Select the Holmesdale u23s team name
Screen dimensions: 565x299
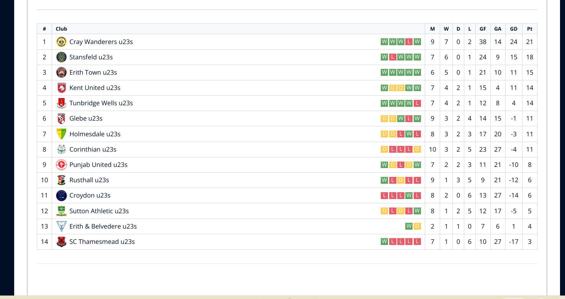click(x=95, y=134)
